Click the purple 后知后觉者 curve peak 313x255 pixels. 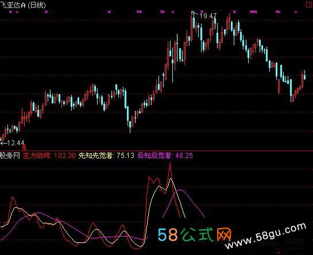pos(180,190)
